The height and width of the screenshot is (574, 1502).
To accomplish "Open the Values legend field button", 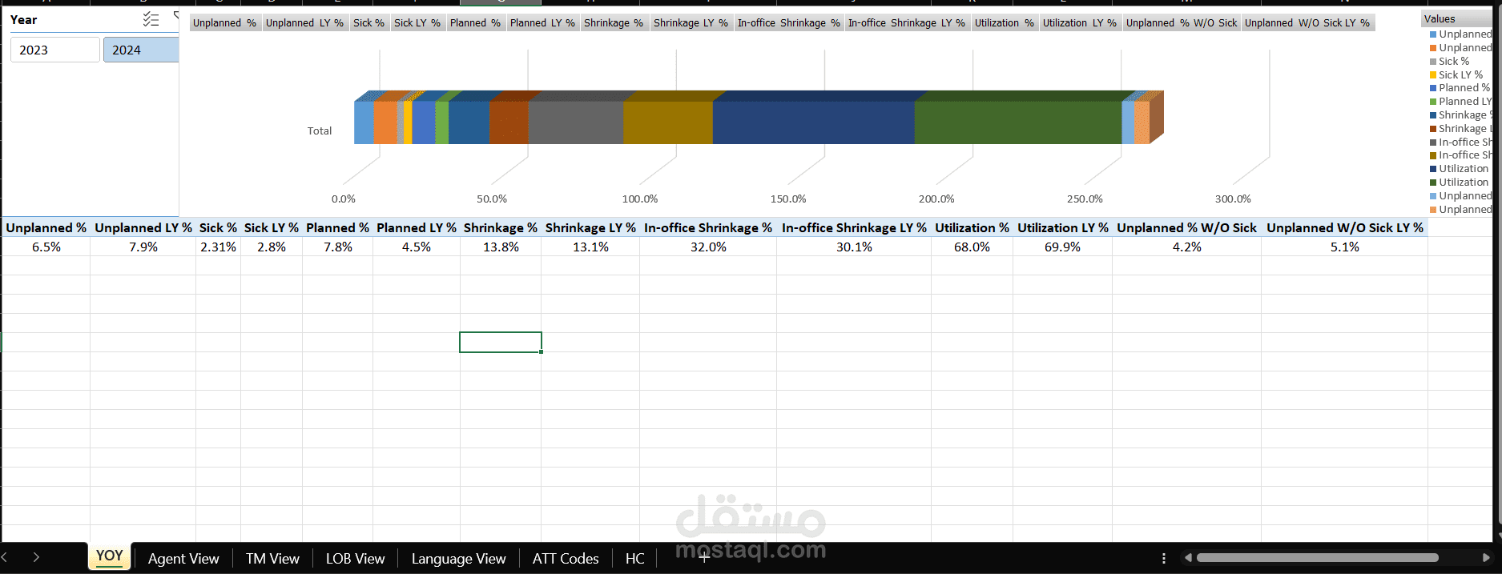I will click(x=1456, y=18).
